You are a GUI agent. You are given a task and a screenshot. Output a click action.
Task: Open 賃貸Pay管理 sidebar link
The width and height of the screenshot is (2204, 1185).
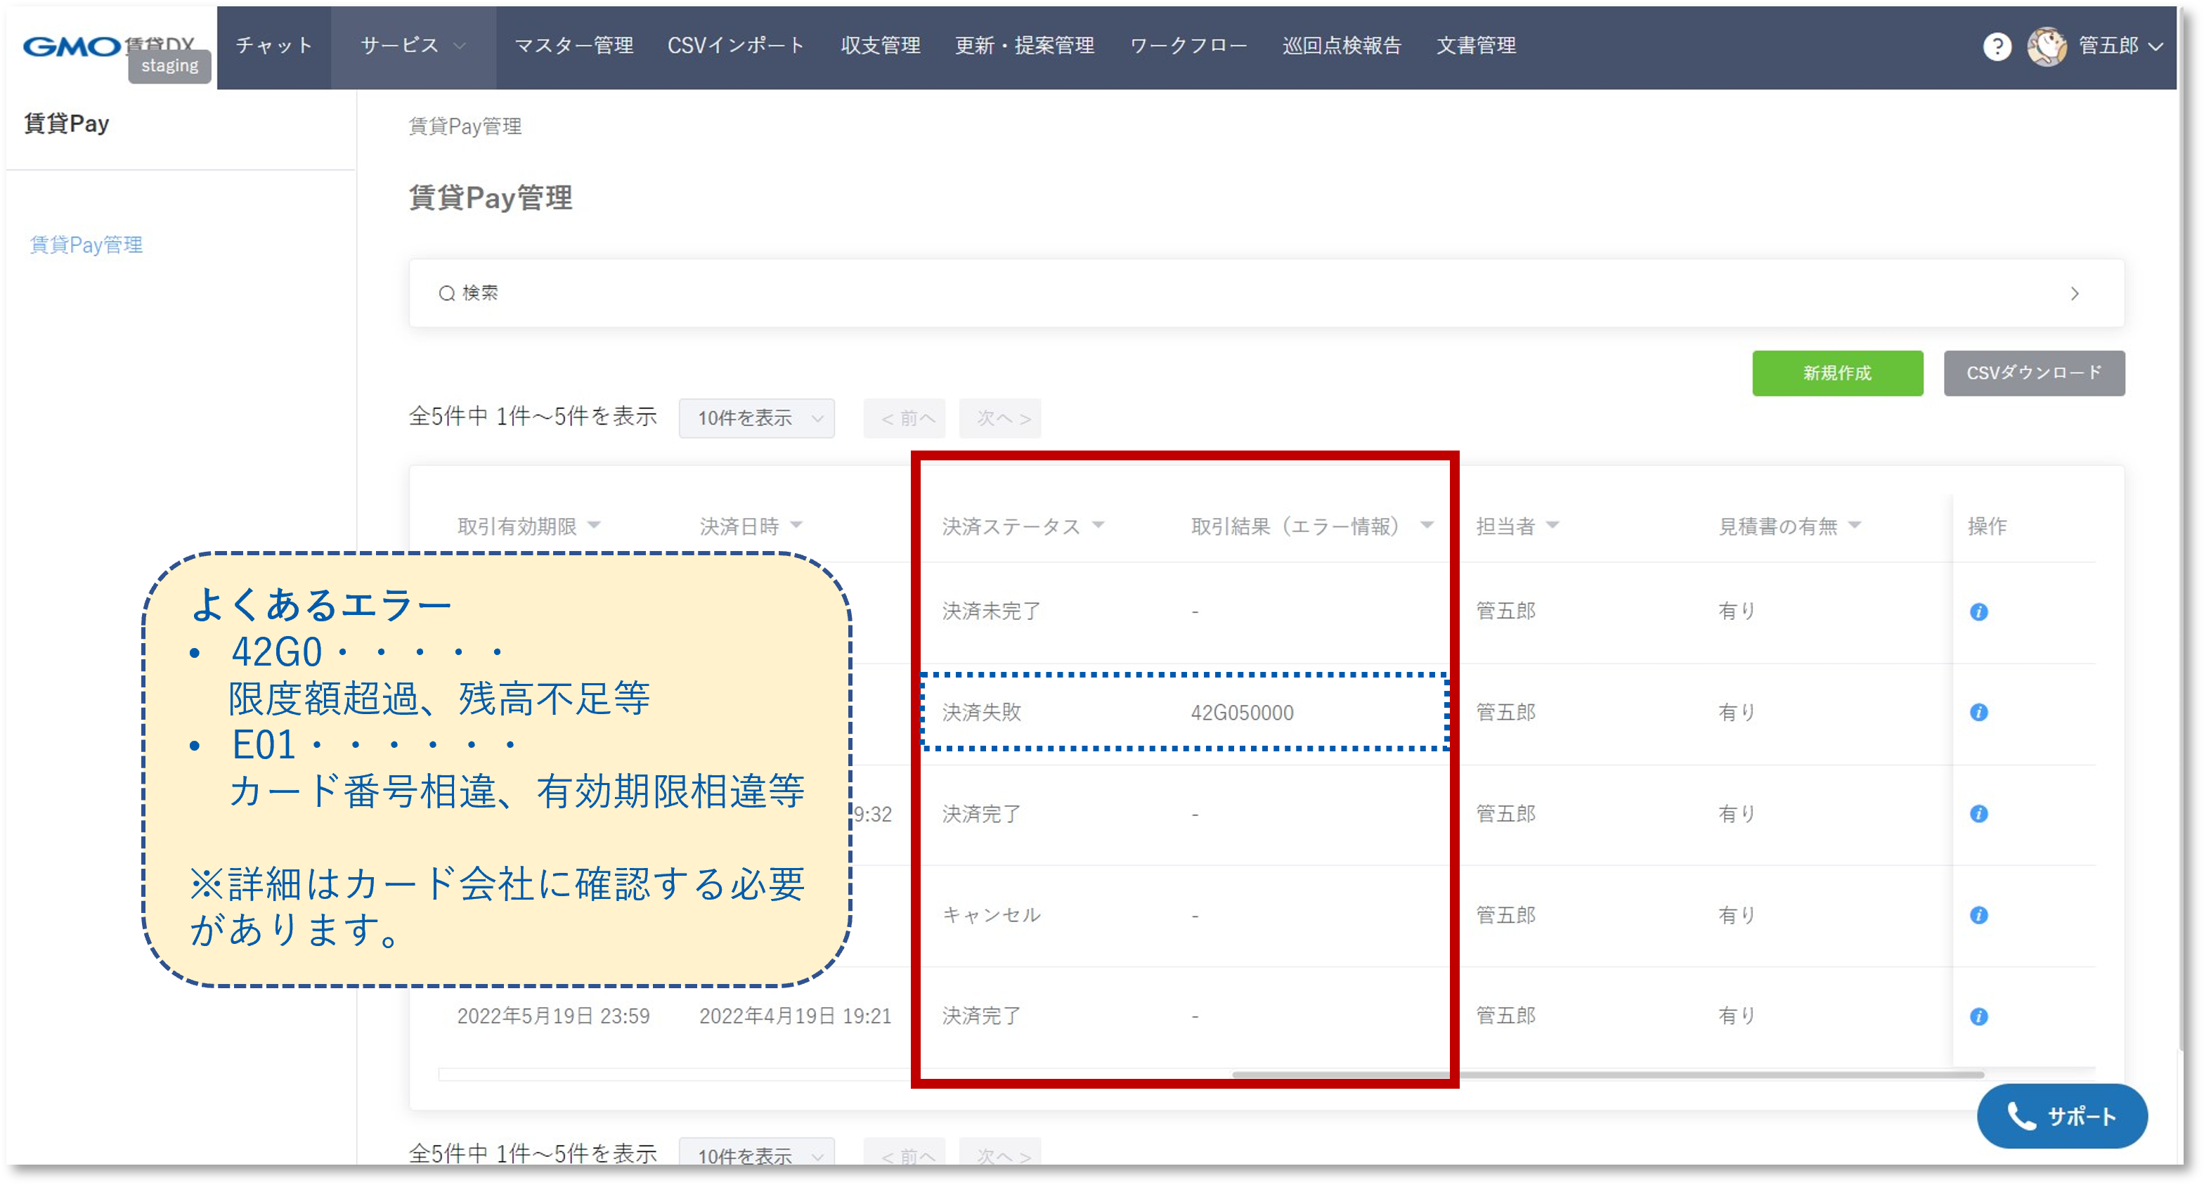click(x=86, y=245)
